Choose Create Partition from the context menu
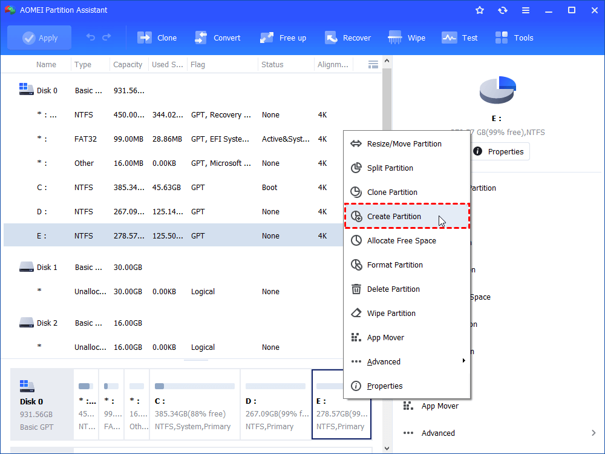The image size is (605, 454). tap(393, 216)
